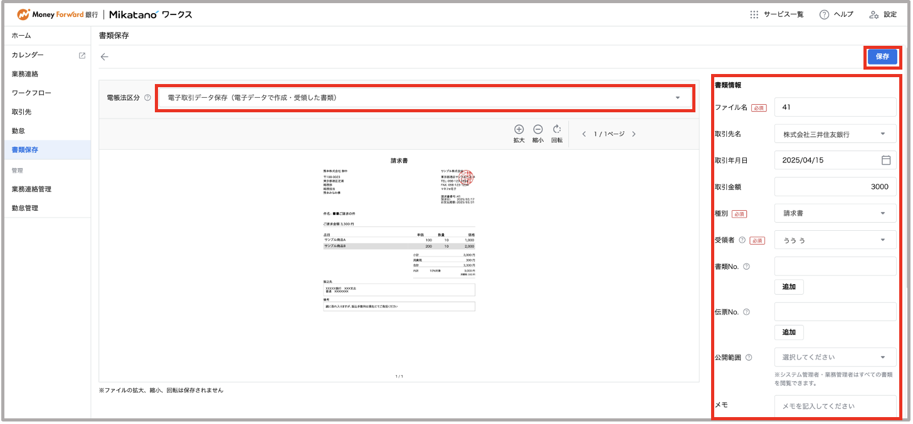
Task: Click help icon next to 公開範囲
Action: tap(749, 358)
